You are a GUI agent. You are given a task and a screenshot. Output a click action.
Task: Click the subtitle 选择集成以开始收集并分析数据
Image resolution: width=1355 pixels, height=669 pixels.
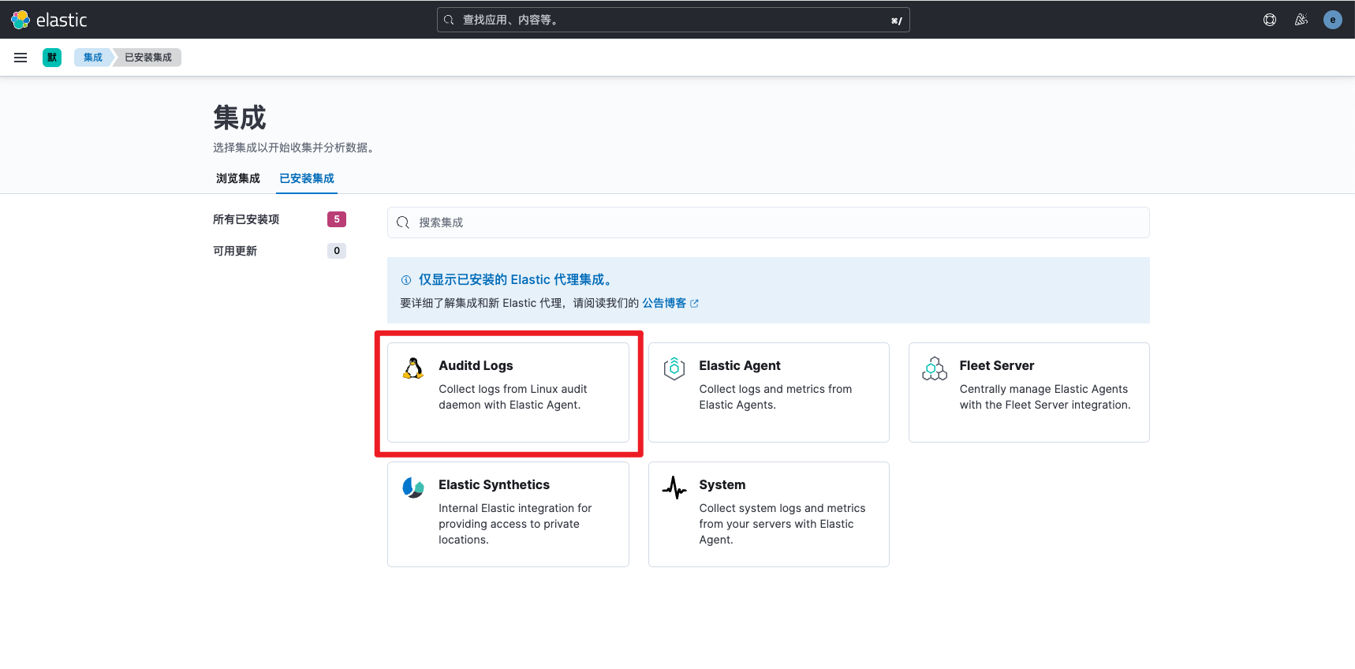pos(293,148)
